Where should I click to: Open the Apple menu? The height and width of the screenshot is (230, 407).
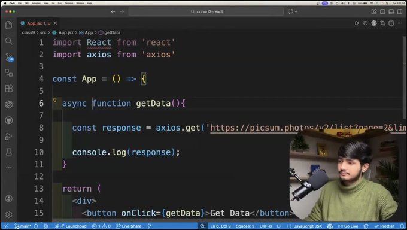pos(5,3)
